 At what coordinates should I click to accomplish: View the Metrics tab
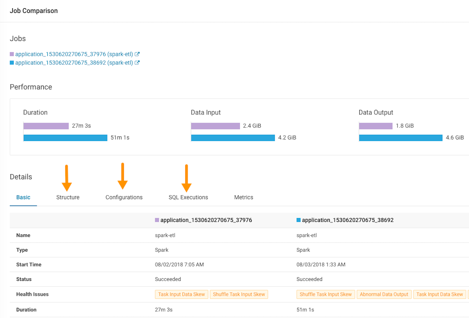(x=243, y=197)
